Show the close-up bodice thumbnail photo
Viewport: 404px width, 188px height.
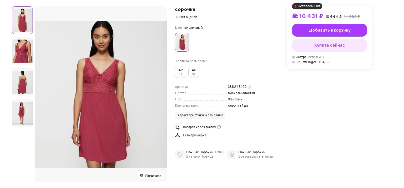point(22,51)
